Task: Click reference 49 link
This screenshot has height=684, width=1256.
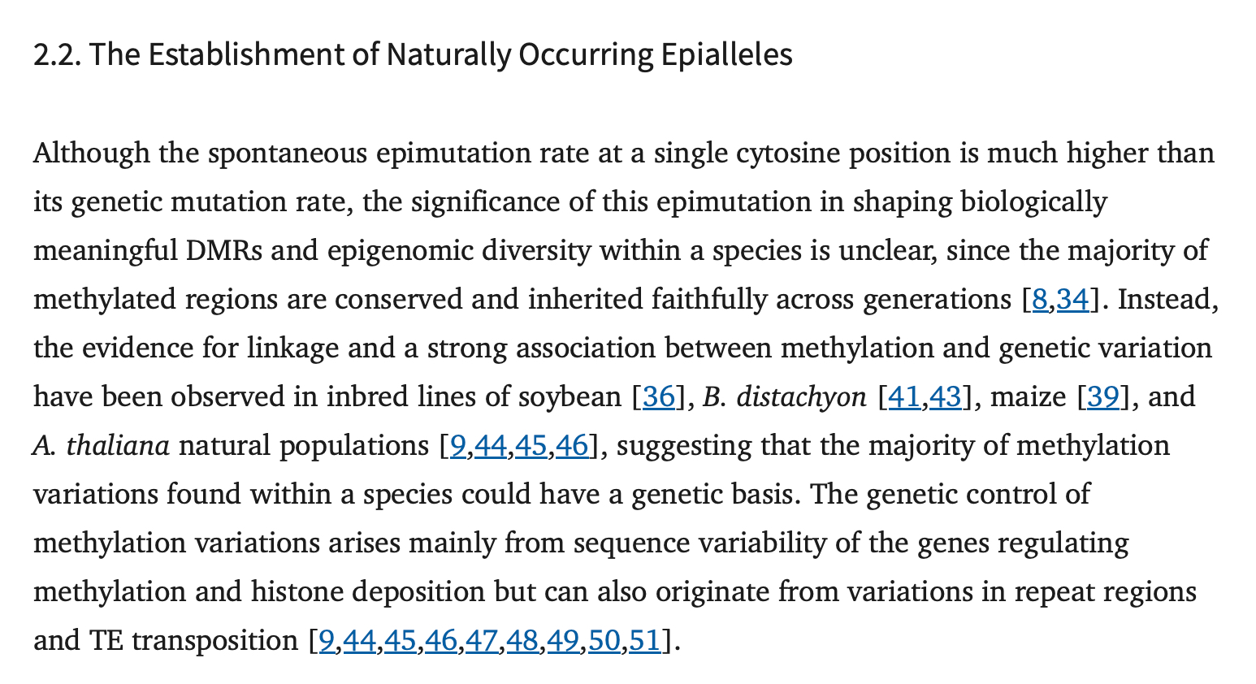Action: (x=563, y=642)
